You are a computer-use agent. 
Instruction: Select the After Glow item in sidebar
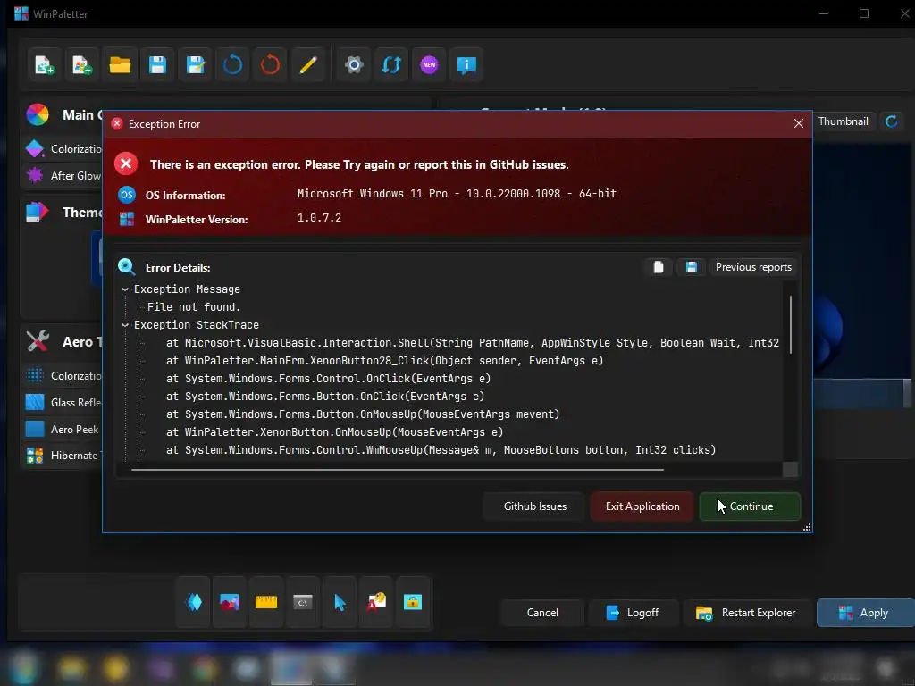(63, 176)
